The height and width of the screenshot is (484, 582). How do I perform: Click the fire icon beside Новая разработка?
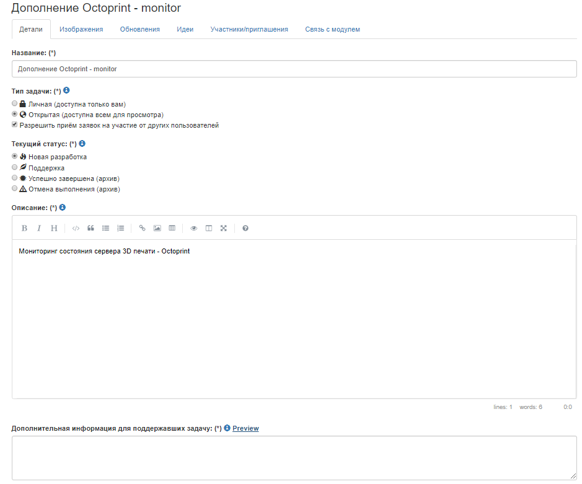click(x=23, y=157)
